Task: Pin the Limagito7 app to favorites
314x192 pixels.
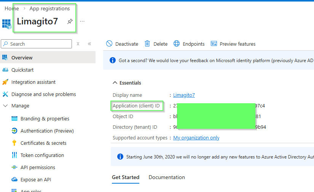Action: pyautogui.click(x=70, y=21)
